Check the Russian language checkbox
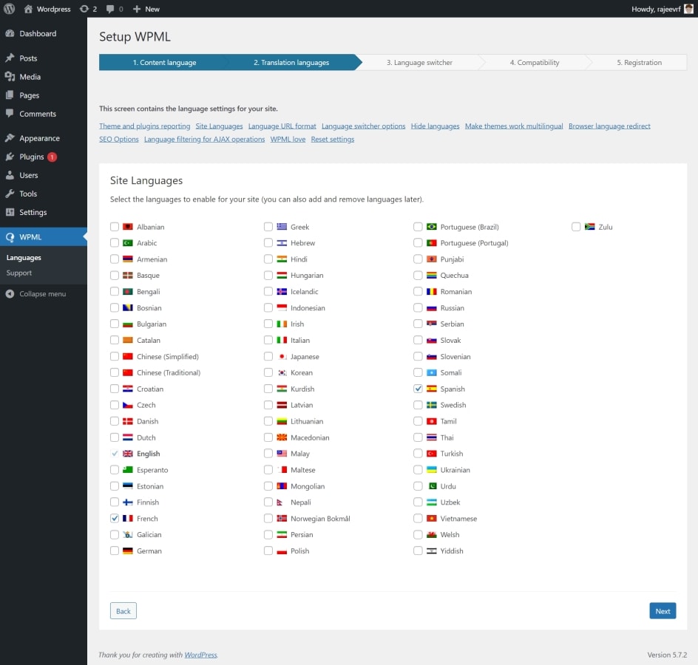This screenshot has width=698, height=665. pos(418,308)
